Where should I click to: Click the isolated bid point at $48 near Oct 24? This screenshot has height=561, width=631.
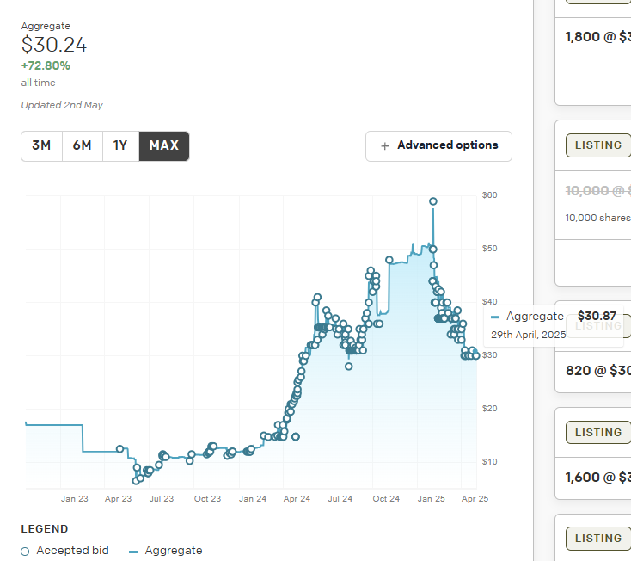pyautogui.click(x=389, y=259)
